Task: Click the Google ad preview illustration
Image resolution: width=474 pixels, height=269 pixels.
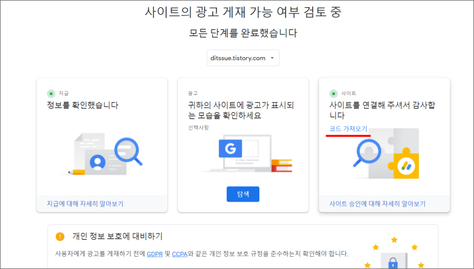Action: click(247, 154)
